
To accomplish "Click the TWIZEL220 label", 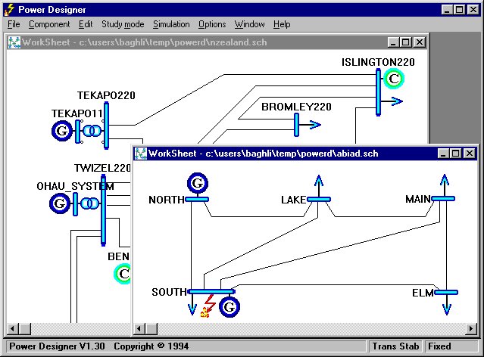I will 102,168.
